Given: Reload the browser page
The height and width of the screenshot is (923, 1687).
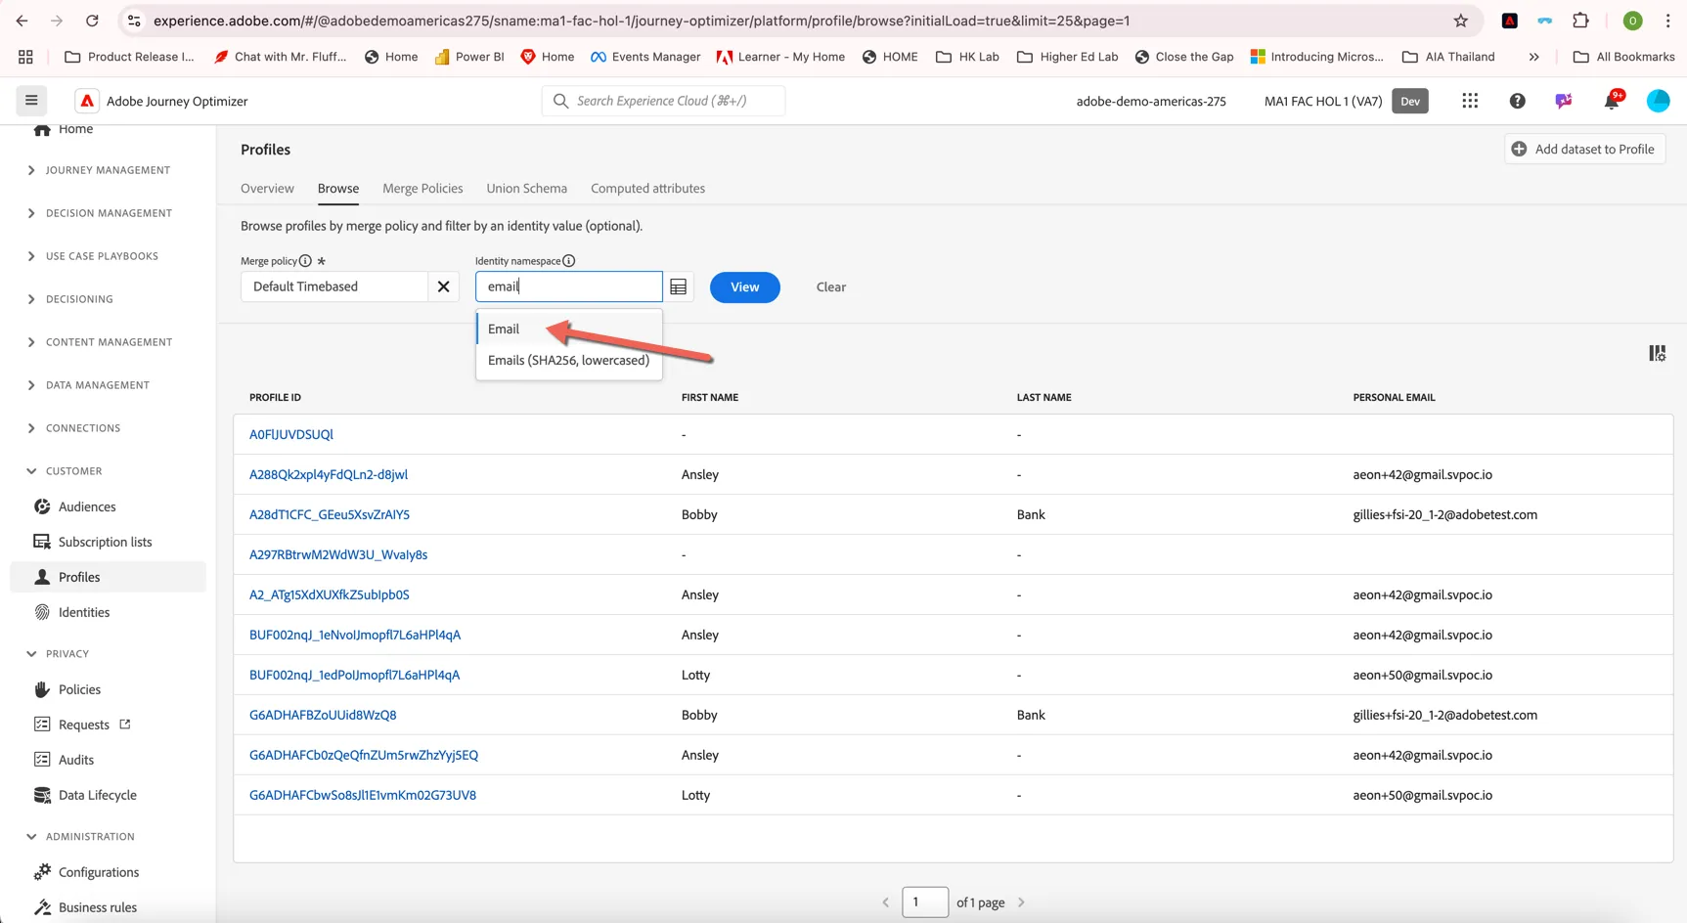Looking at the screenshot, I should 92,21.
